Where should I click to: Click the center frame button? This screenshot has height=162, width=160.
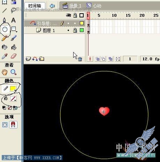(90, 59)
